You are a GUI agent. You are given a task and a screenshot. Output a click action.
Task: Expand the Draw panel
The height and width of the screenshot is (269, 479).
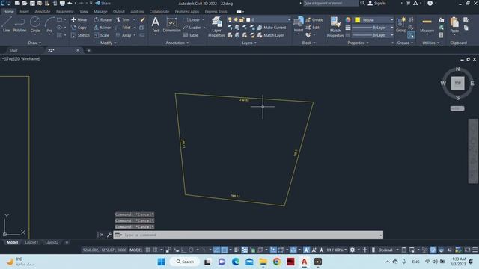(x=34, y=43)
